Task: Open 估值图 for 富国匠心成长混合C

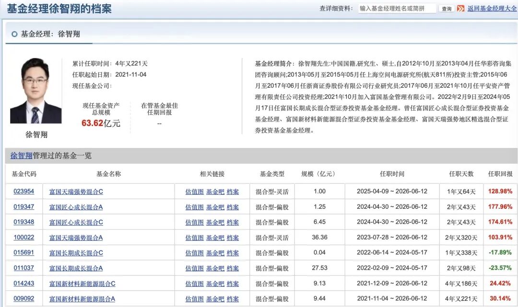Action: point(194,222)
